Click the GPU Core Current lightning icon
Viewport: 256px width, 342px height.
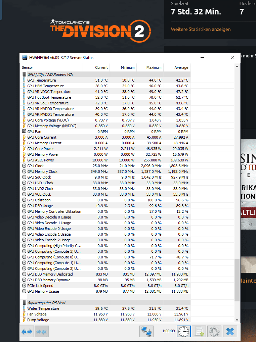tap(24, 137)
